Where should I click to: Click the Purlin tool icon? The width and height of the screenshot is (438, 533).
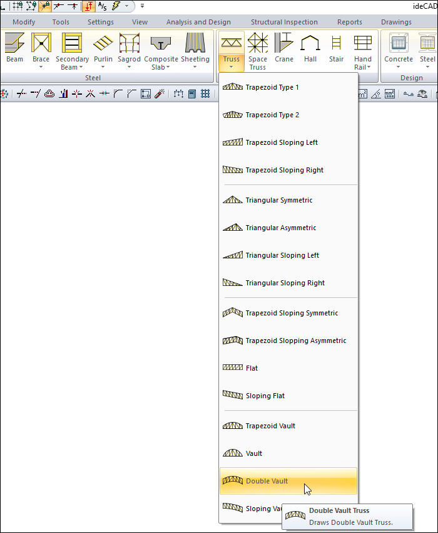(103, 43)
